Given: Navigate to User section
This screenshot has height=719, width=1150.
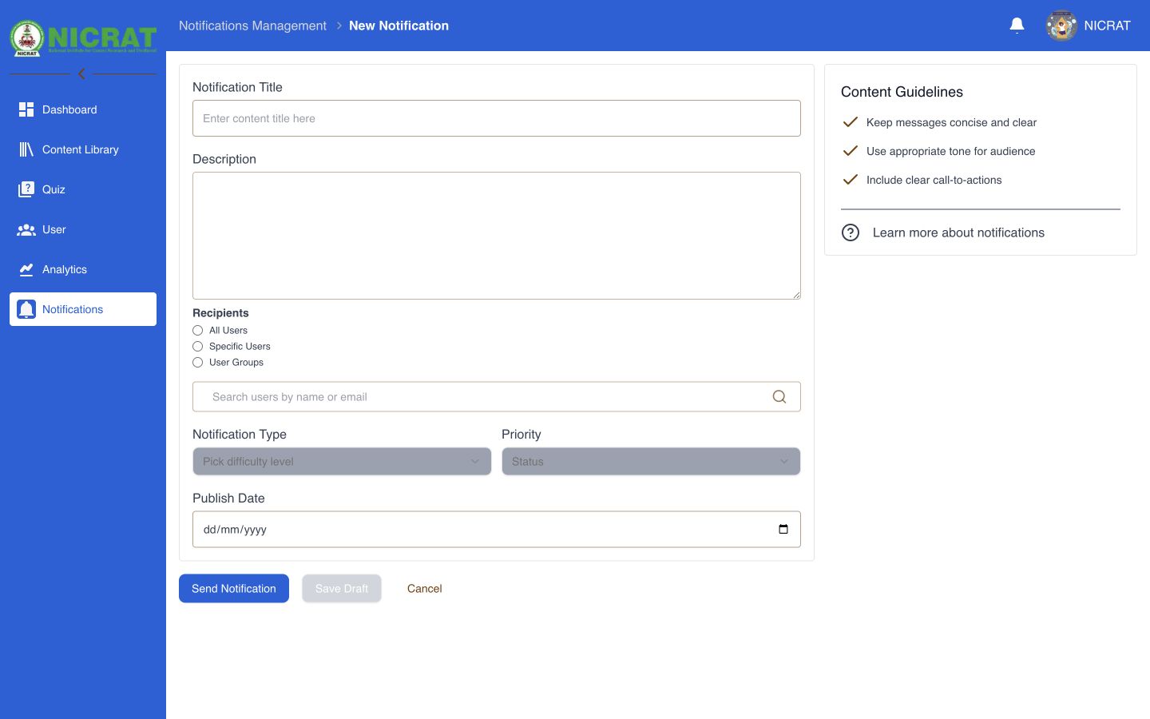Looking at the screenshot, I should (83, 229).
